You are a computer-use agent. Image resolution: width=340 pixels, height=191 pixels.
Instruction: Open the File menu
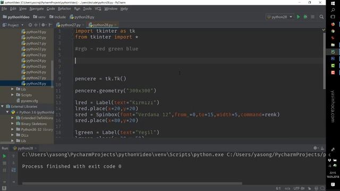click(x=4, y=8)
